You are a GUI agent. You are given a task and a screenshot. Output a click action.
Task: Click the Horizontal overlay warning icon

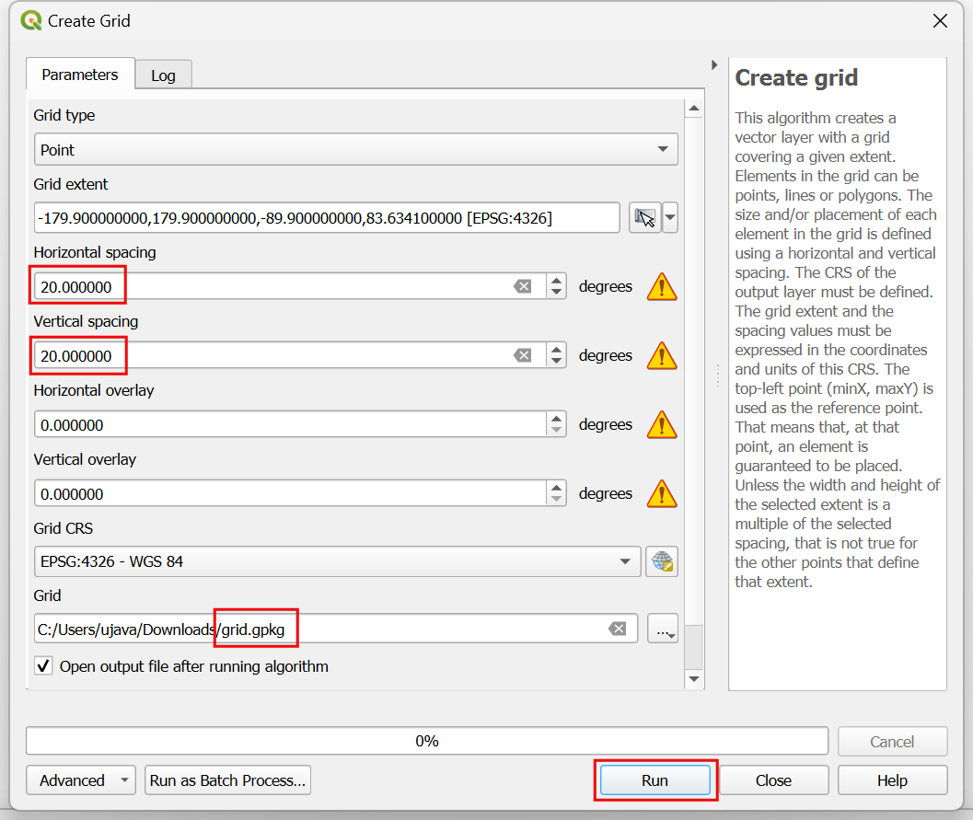click(x=662, y=425)
